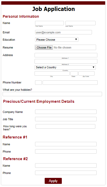Click the Company Name input field
Viewport: 107px width, 187px height.
(66, 112)
